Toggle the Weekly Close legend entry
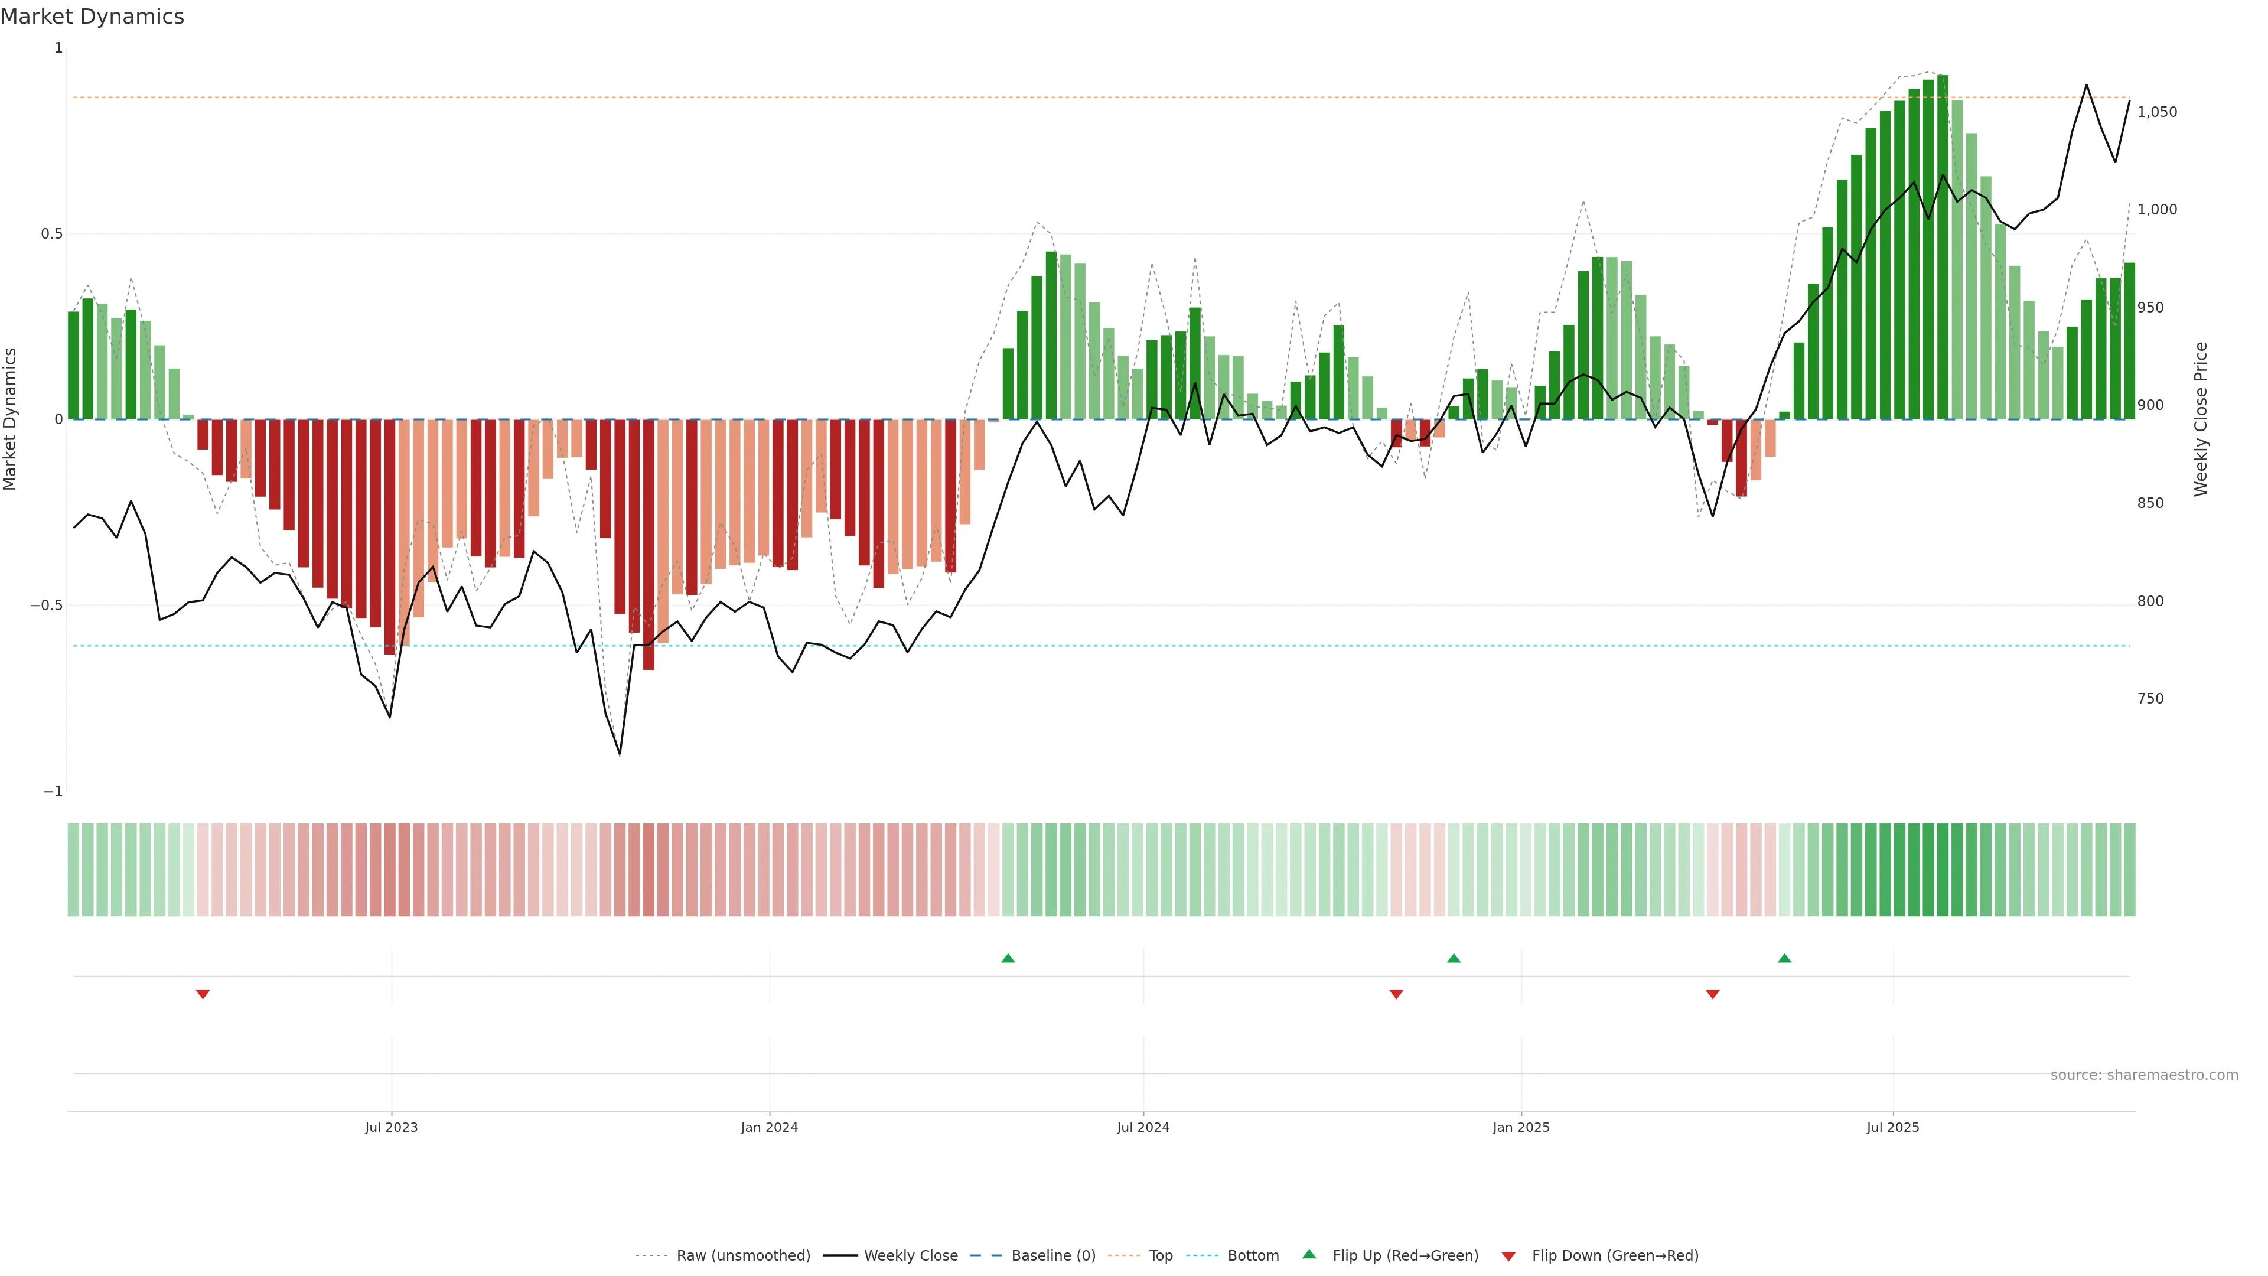2268x1276 pixels. (x=910, y=1256)
